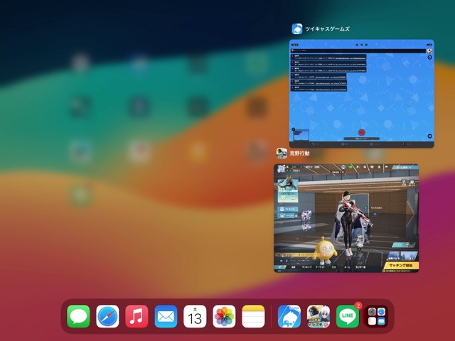455x341 pixels.
Task: Launch Safari from the dock
Action: pos(107,316)
